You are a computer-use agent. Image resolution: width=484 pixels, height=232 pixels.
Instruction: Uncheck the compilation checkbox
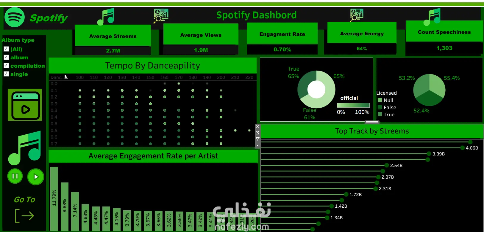coord(6,66)
